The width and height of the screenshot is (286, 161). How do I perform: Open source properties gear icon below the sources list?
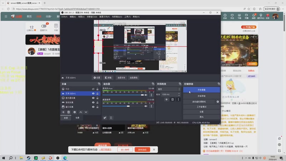pos(75,112)
